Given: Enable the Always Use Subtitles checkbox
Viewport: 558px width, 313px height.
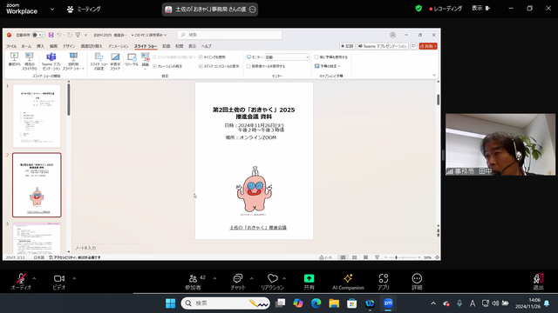Looking at the screenshot, I should coord(316,57).
